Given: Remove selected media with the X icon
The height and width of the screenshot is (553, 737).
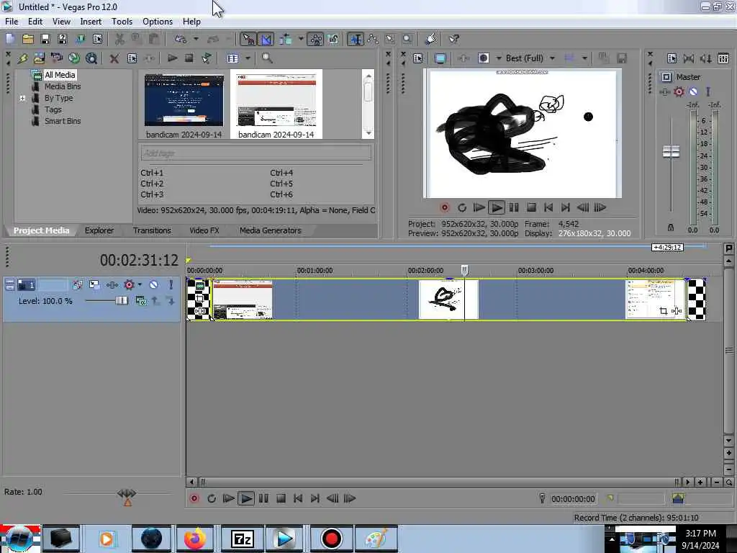Looking at the screenshot, I should click(114, 58).
